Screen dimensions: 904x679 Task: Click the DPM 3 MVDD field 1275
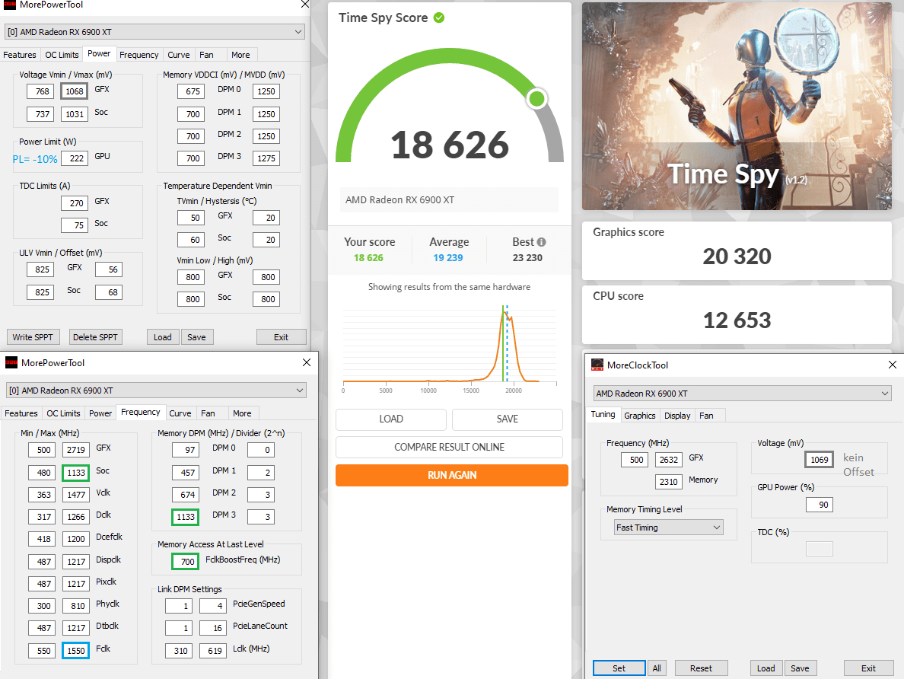(x=266, y=158)
